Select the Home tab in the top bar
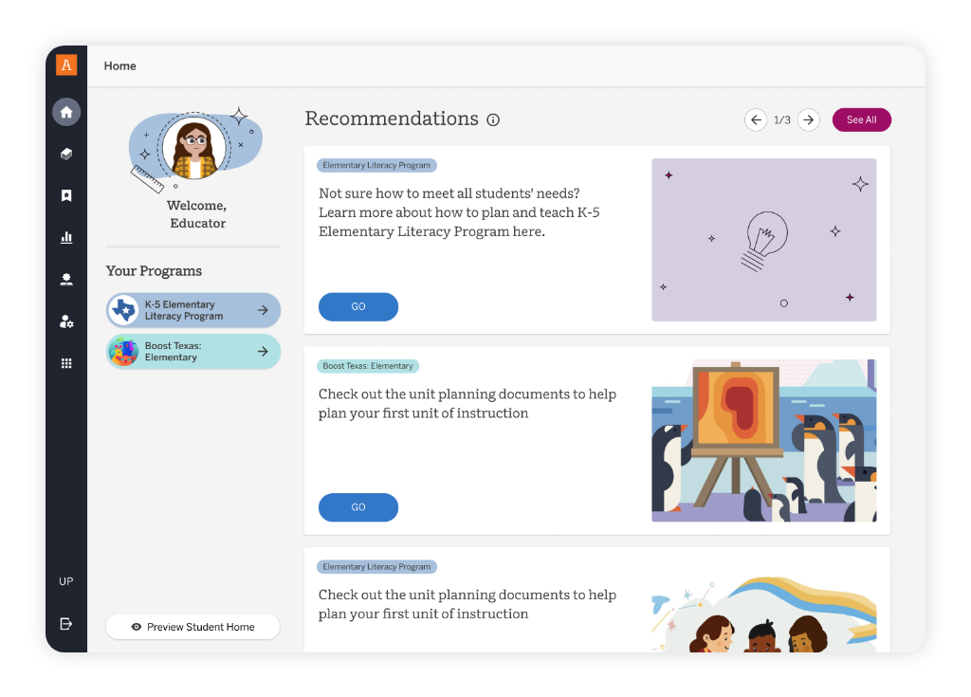 119,65
